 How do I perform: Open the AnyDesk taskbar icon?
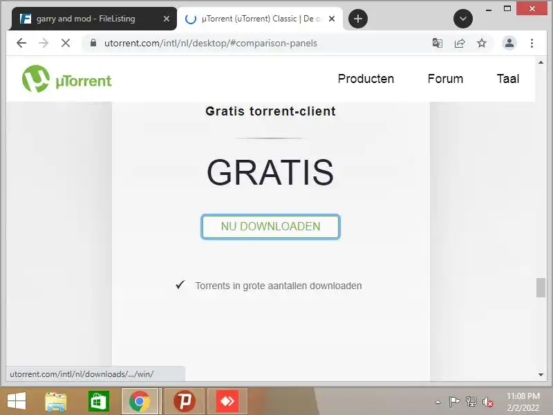coord(227,401)
